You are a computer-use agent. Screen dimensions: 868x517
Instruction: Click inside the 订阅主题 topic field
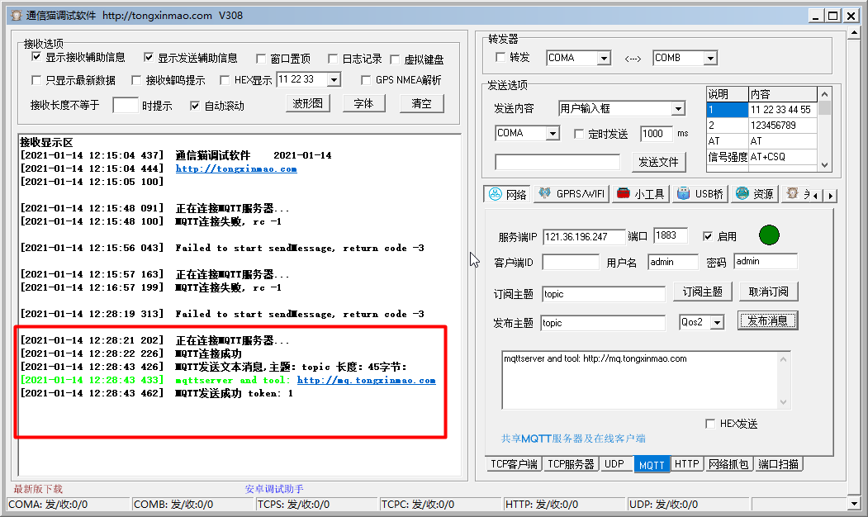pos(603,294)
